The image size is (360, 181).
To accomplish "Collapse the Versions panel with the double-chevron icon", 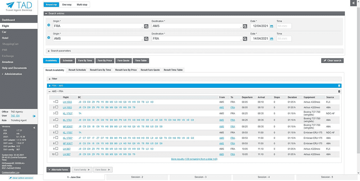I will 34,128.
